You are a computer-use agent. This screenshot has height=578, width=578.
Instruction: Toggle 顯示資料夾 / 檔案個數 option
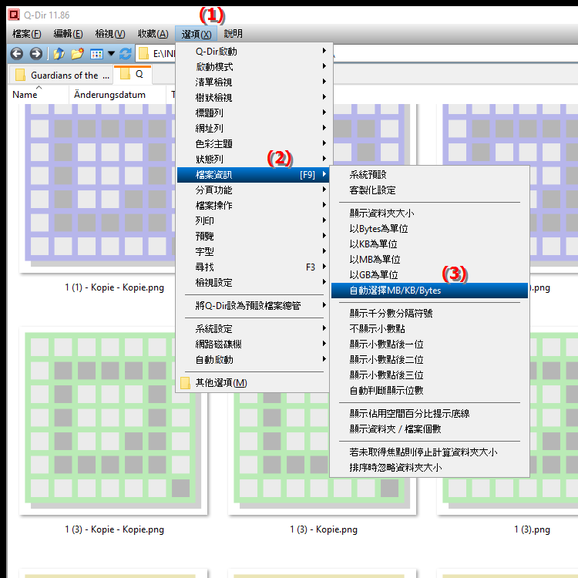click(x=429, y=429)
